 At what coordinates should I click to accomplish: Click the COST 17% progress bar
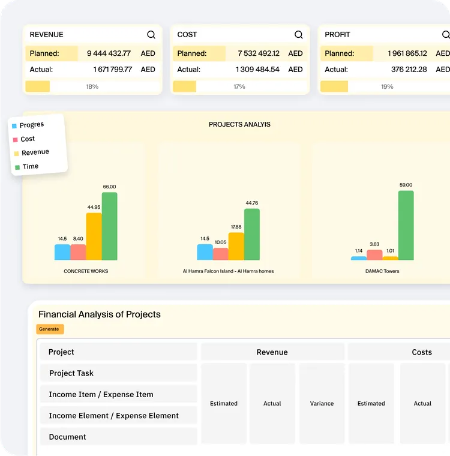(240, 86)
